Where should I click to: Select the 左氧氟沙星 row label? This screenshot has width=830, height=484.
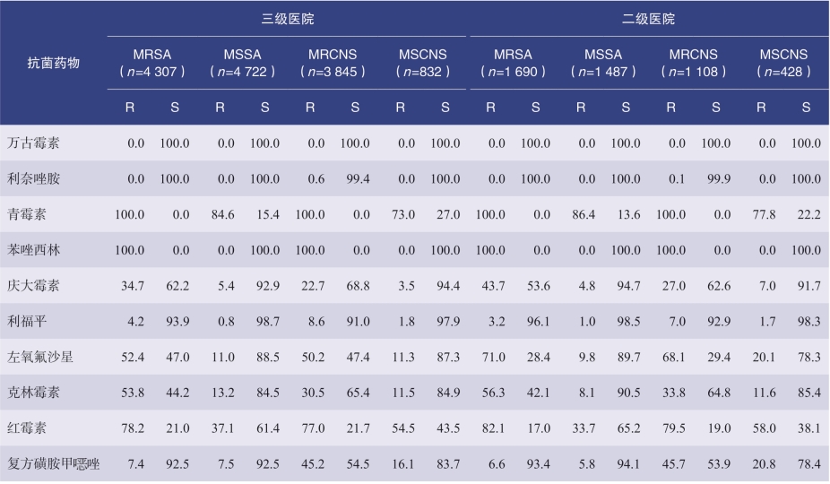pyautogui.click(x=39, y=357)
